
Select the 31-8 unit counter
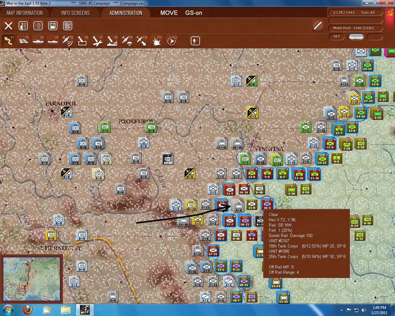pyautogui.click(x=330, y=143)
